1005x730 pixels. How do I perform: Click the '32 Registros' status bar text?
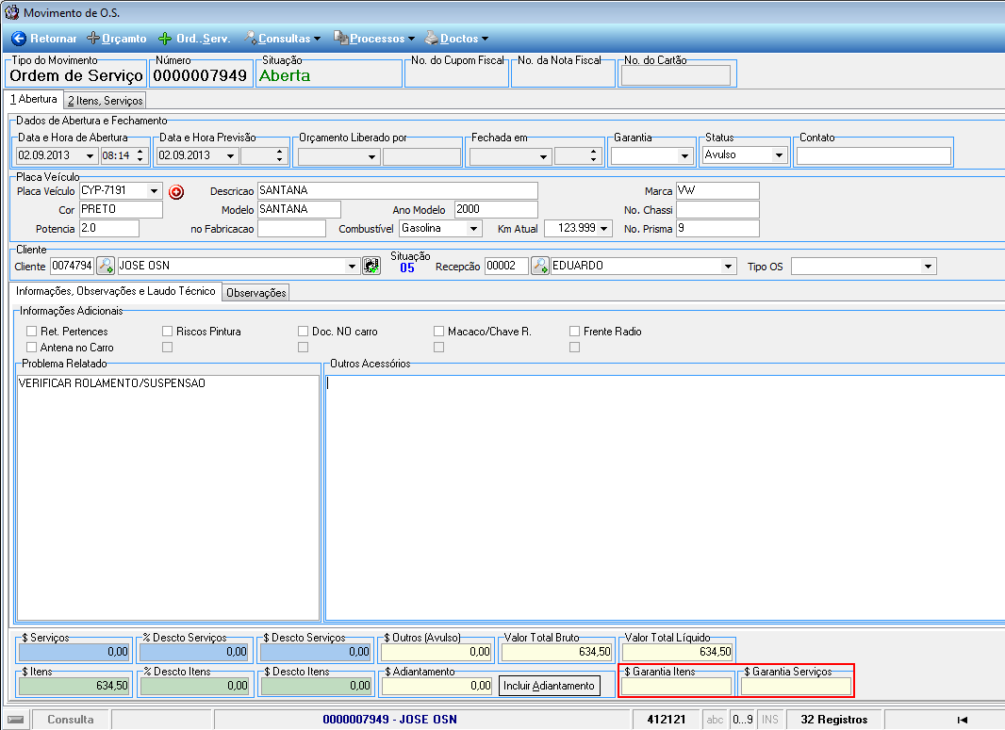pos(833,720)
